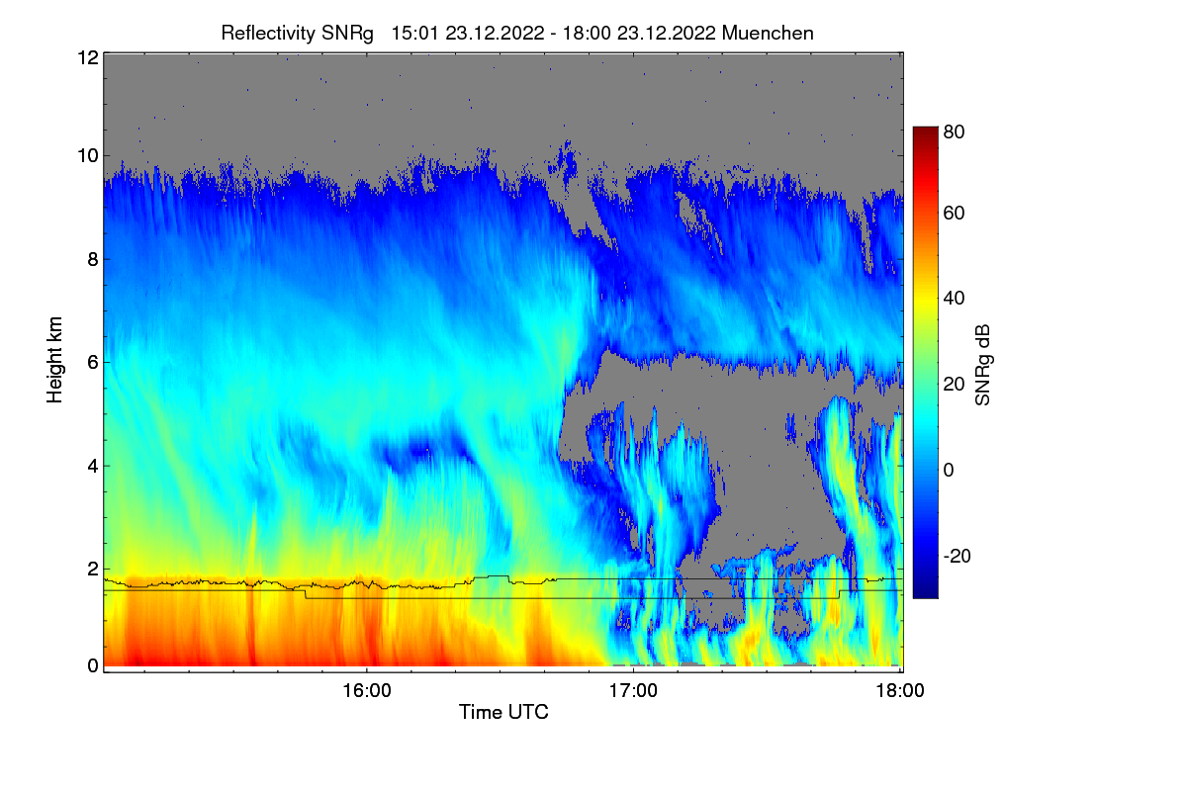The height and width of the screenshot is (791, 1187).
Task: Click the colorbar value 40
Action: pyautogui.click(x=955, y=299)
